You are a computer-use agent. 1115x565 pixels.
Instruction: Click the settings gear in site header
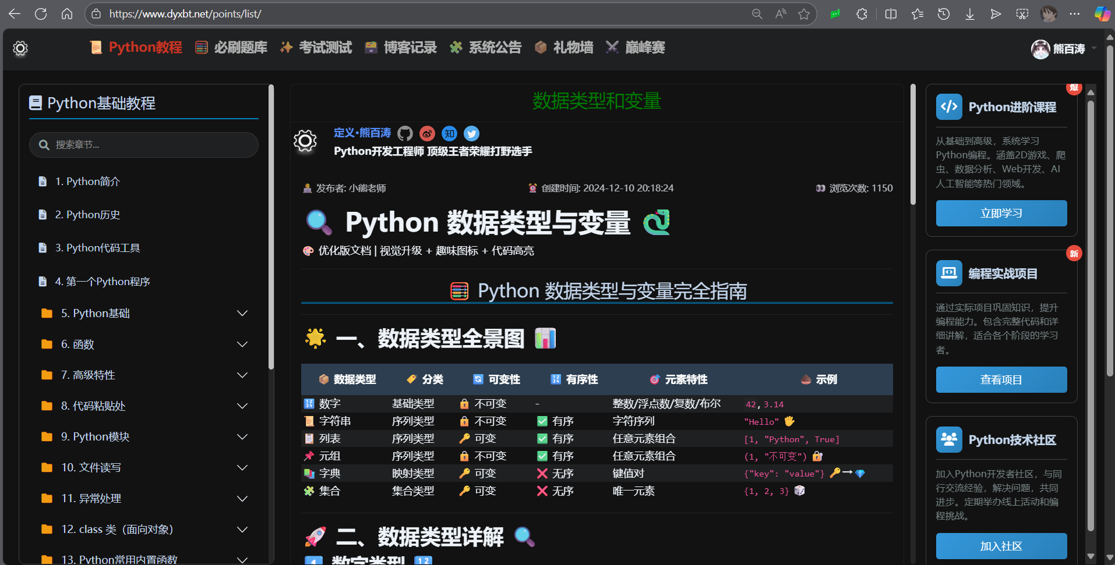click(20, 48)
